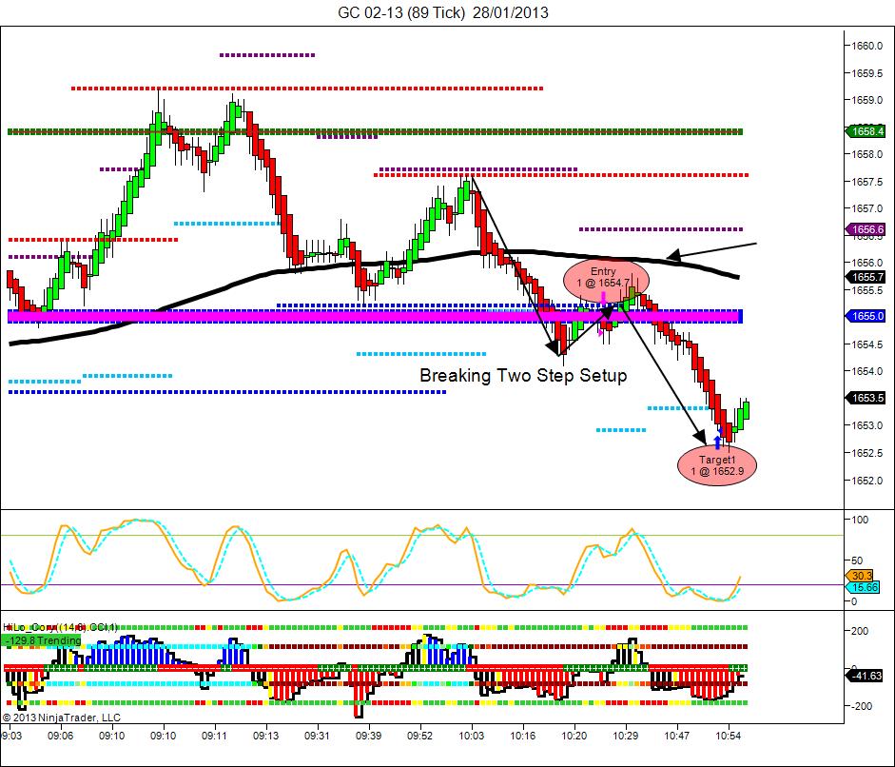Viewport: 895px width, 767px height.
Task: Click the 1654.5 price axis label
Action: pyautogui.click(x=867, y=344)
